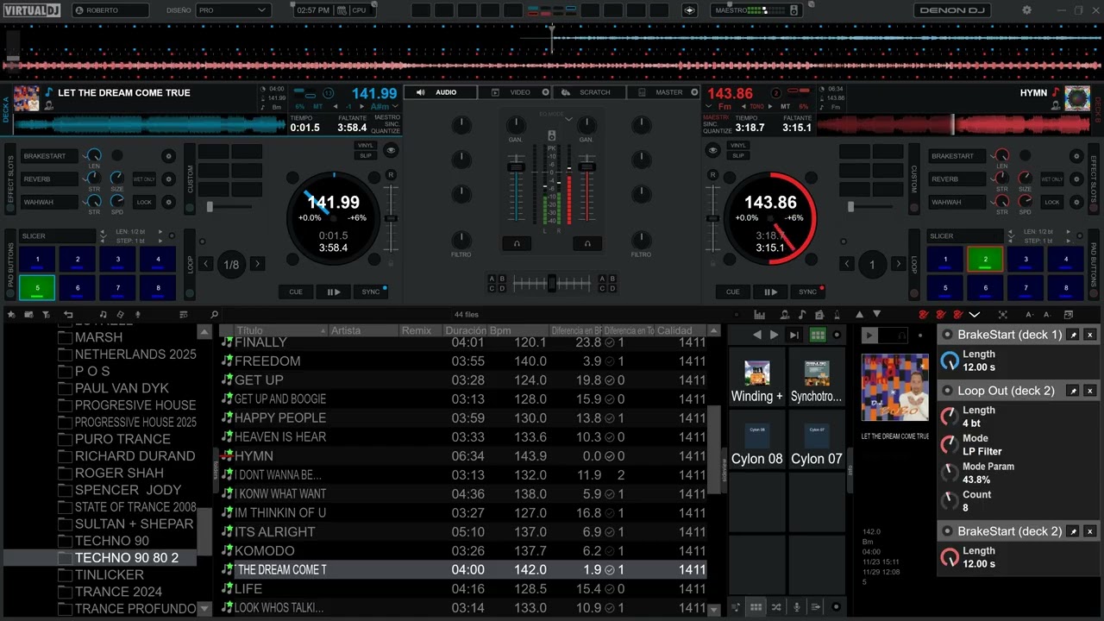
Task: Decrease the right deck loop size with the left arrow
Action: (x=847, y=264)
